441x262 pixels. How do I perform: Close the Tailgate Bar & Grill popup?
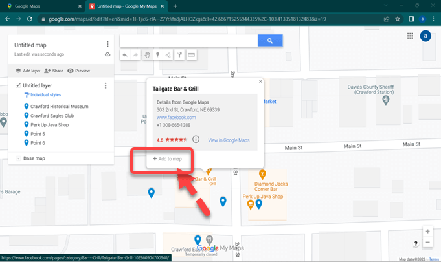tap(260, 82)
